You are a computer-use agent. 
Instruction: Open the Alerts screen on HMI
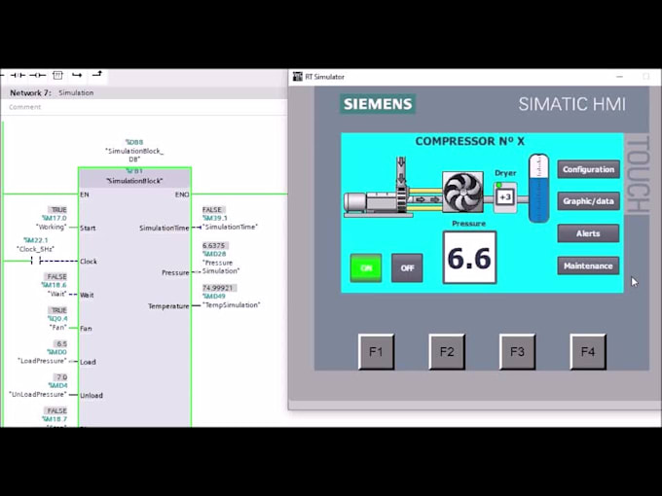pos(589,233)
